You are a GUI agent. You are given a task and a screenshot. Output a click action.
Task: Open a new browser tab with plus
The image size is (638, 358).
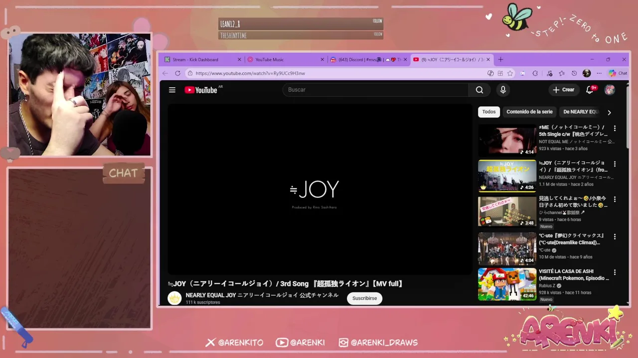tap(500, 60)
